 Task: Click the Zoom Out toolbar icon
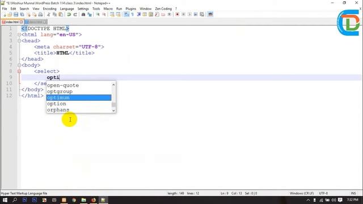(104, 14)
